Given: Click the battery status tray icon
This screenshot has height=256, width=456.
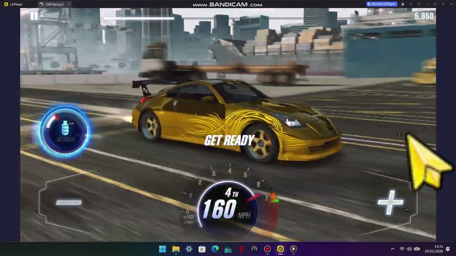Looking at the screenshot, I should 417,249.
